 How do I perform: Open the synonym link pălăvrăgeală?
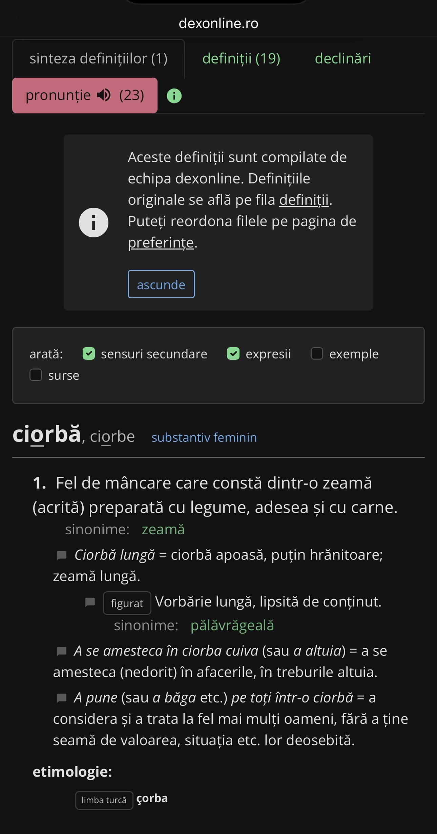point(232,625)
